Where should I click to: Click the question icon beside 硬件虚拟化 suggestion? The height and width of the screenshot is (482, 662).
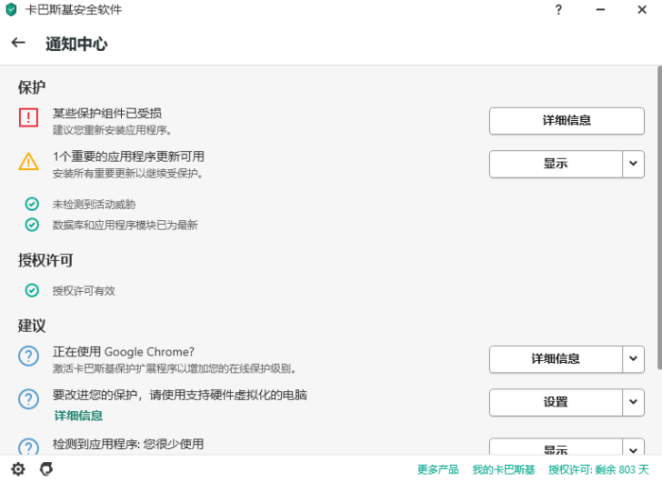[x=28, y=399]
